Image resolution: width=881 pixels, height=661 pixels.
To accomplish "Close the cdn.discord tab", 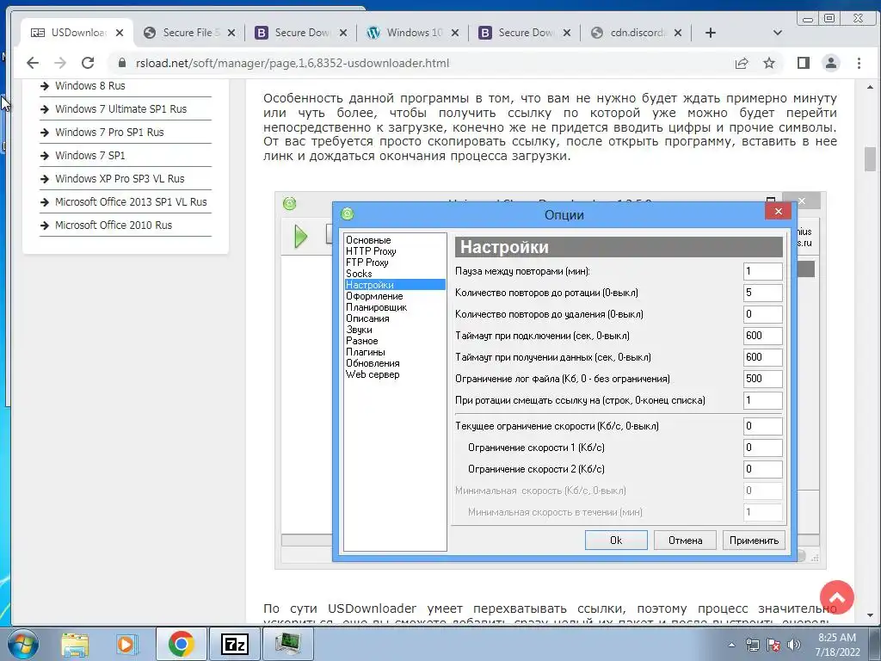I will 678,33.
